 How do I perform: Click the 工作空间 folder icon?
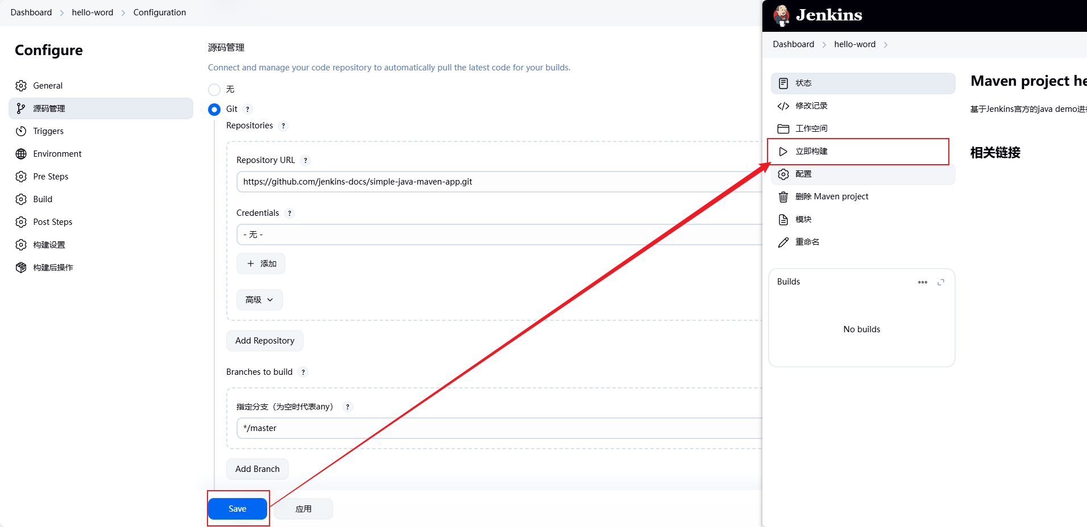[x=783, y=128]
